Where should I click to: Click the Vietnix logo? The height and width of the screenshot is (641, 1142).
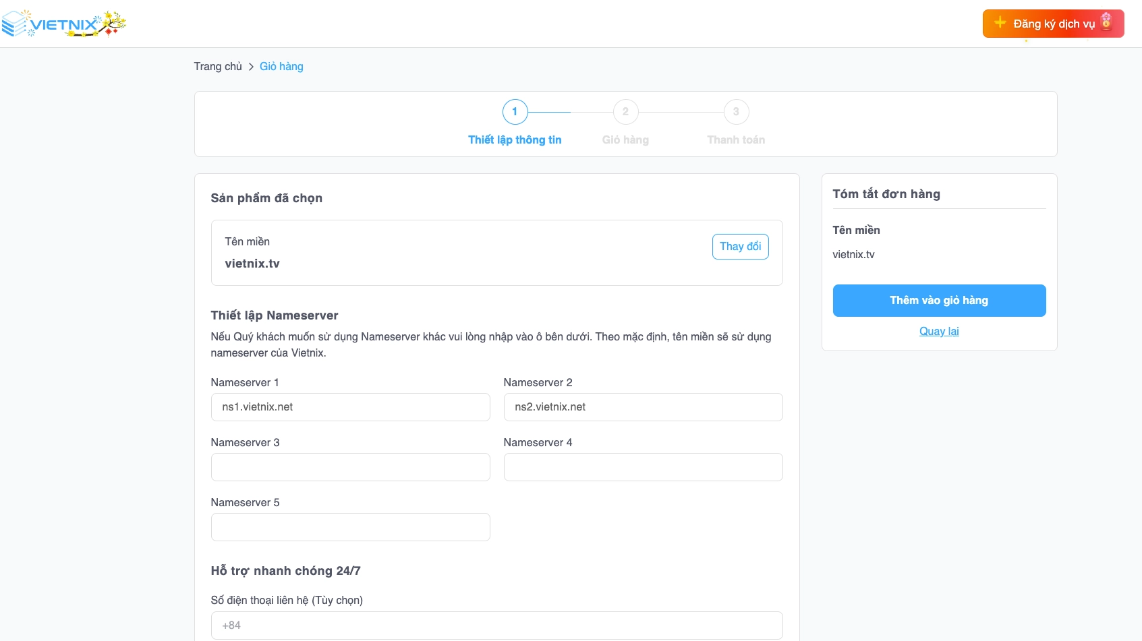(63, 24)
